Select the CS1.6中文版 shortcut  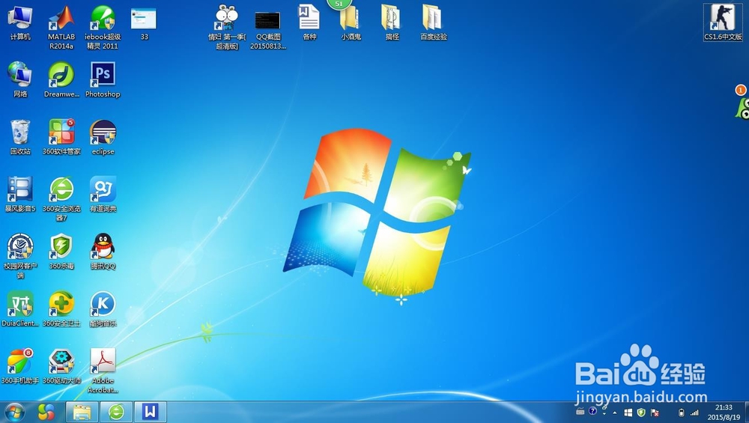(723, 22)
